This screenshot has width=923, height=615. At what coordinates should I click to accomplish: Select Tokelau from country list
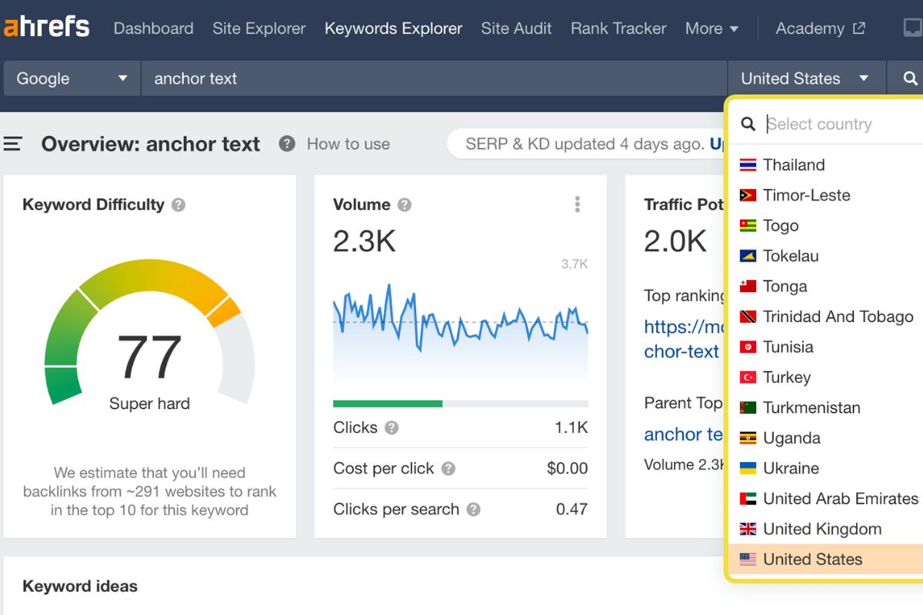click(x=825, y=256)
